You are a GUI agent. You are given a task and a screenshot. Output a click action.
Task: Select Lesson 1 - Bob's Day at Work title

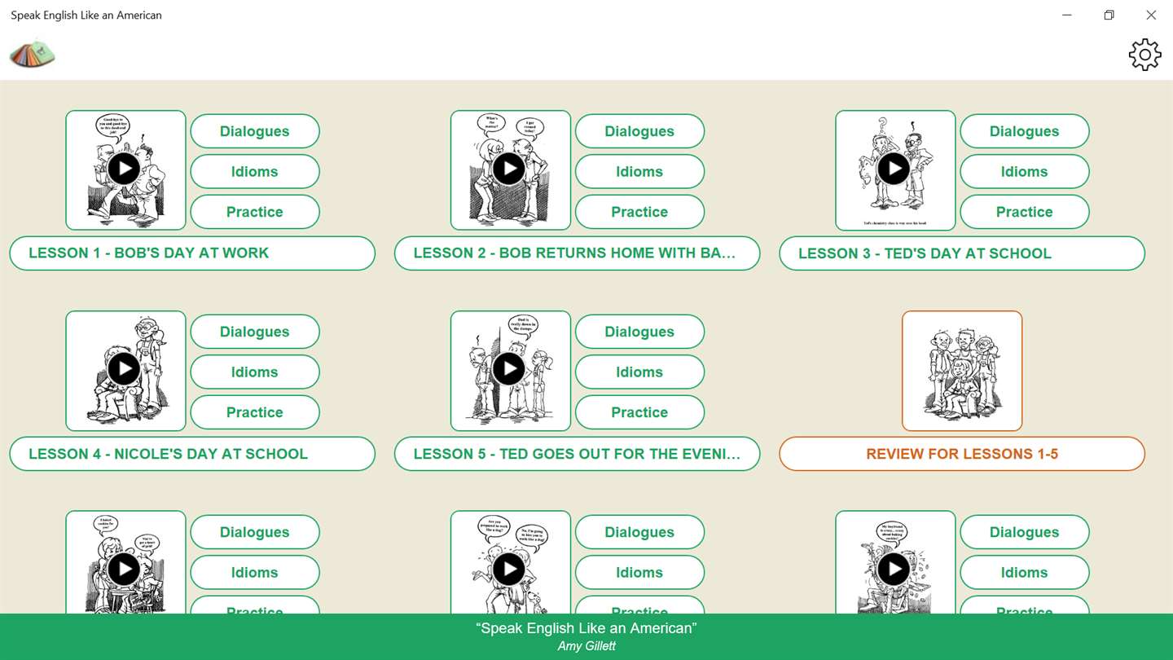192,253
